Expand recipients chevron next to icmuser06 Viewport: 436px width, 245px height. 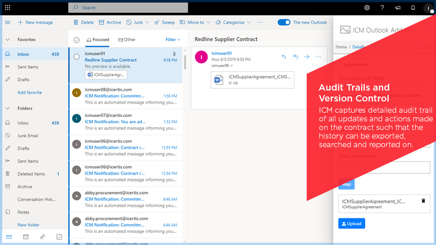(x=231, y=66)
